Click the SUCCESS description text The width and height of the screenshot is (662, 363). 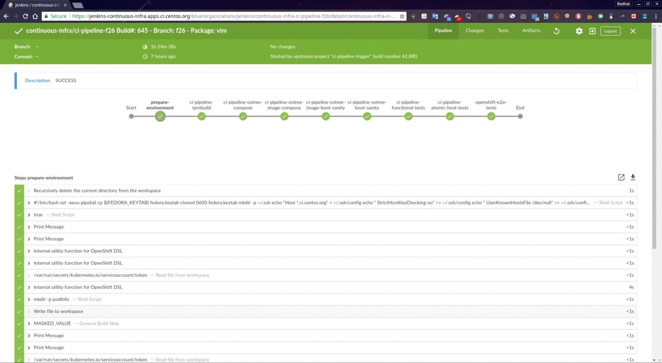(x=66, y=80)
